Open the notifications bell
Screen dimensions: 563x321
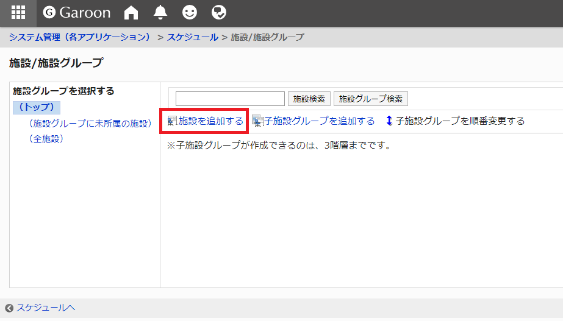[160, 13]
